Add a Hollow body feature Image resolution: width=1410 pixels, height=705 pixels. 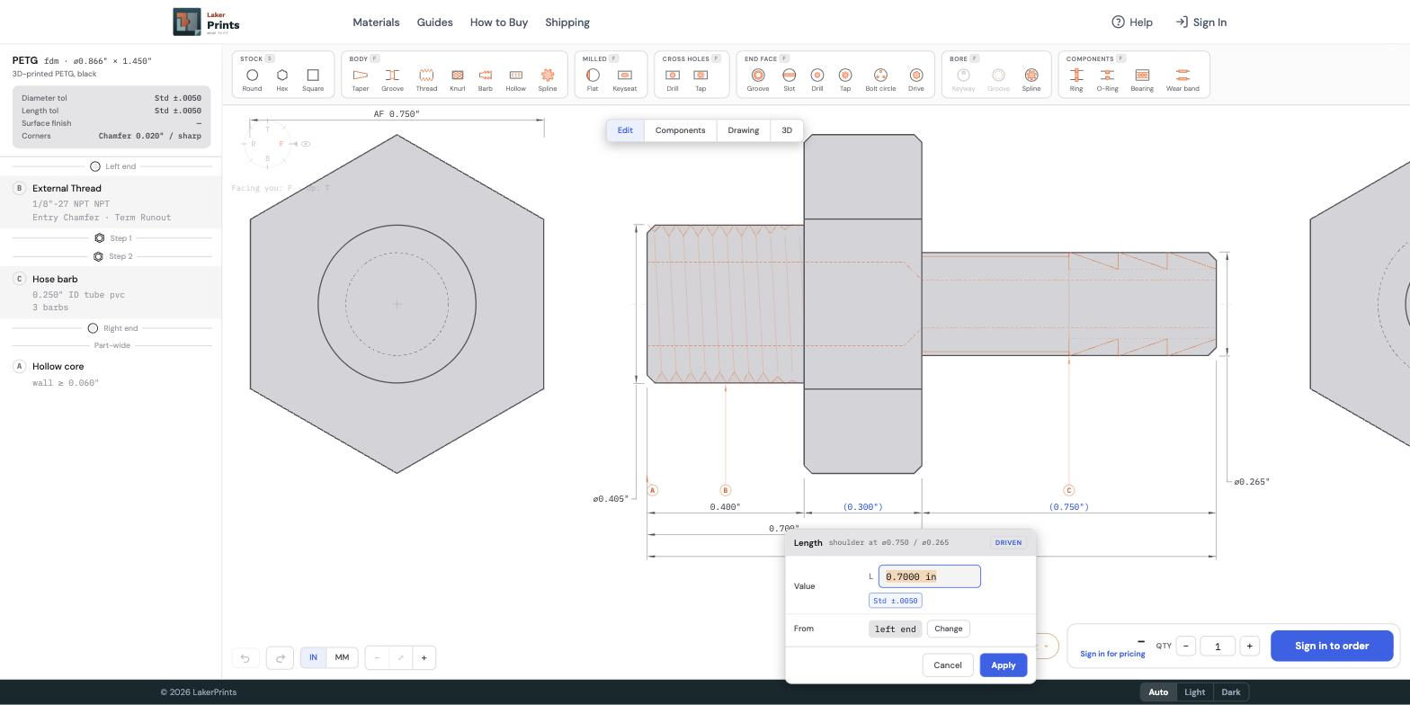(x=515, y=79)
